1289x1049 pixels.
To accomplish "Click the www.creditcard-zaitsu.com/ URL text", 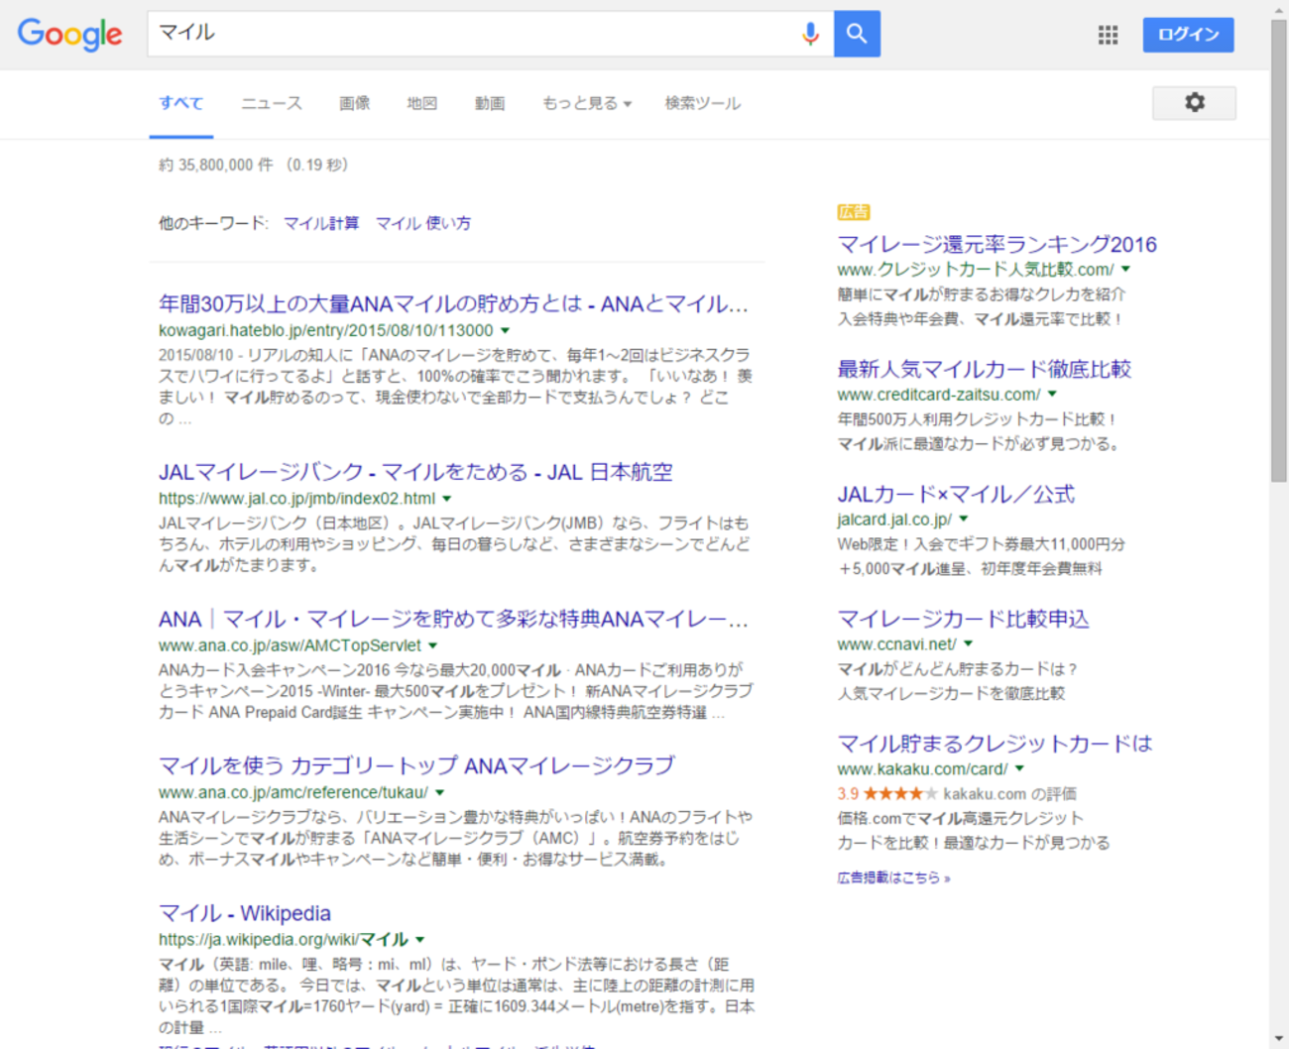I will tap(939, 395).
